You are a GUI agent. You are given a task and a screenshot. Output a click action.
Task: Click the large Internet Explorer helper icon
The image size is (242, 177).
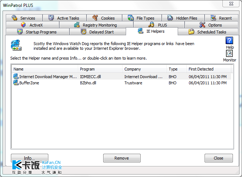click(16, 45)
